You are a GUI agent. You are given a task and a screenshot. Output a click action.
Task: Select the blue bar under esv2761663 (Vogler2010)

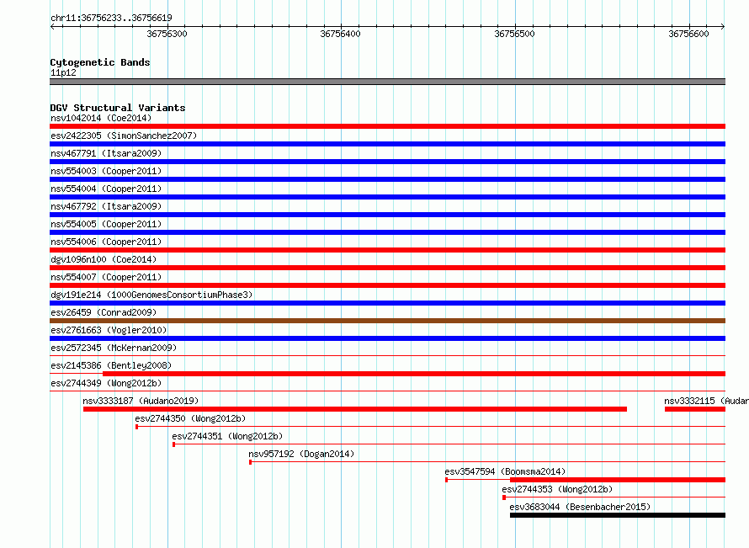coord(387,338)
